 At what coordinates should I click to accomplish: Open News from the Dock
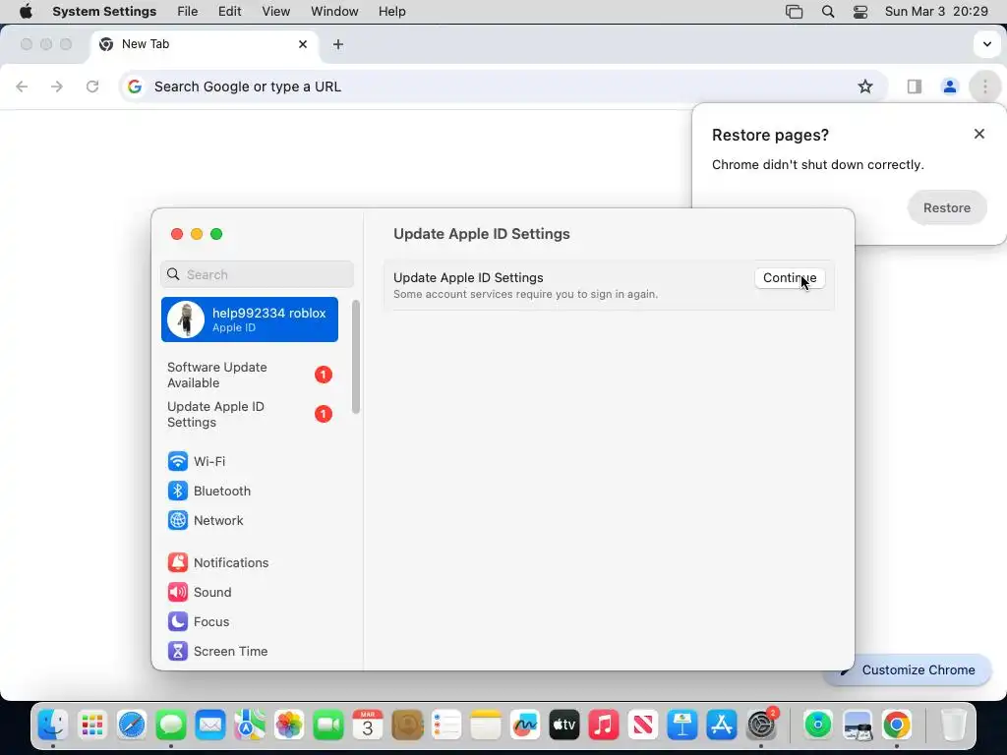[x=643, y=726]
